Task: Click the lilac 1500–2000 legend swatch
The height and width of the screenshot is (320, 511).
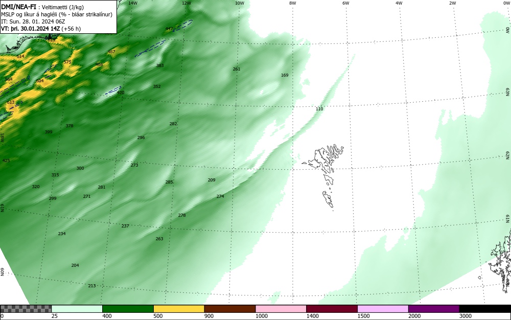Action: [383, 309]
